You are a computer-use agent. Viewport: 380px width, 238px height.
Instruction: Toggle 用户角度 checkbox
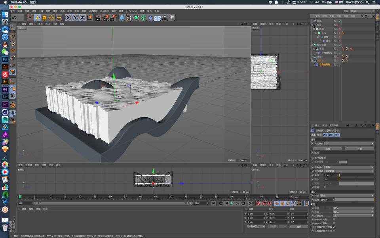tap(325, 158)
